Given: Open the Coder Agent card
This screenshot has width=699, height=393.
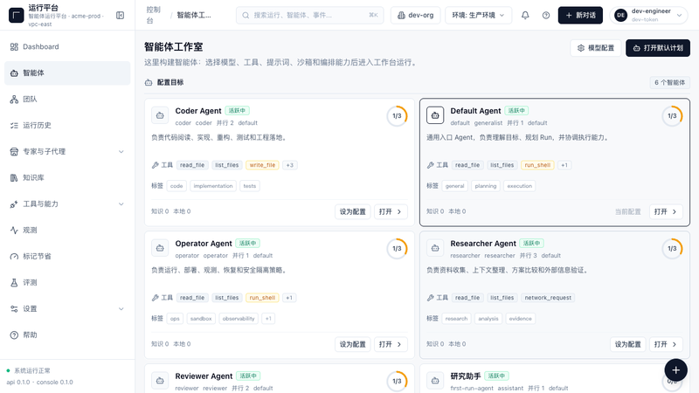Looking at the screenshot, I should point(391,211).
